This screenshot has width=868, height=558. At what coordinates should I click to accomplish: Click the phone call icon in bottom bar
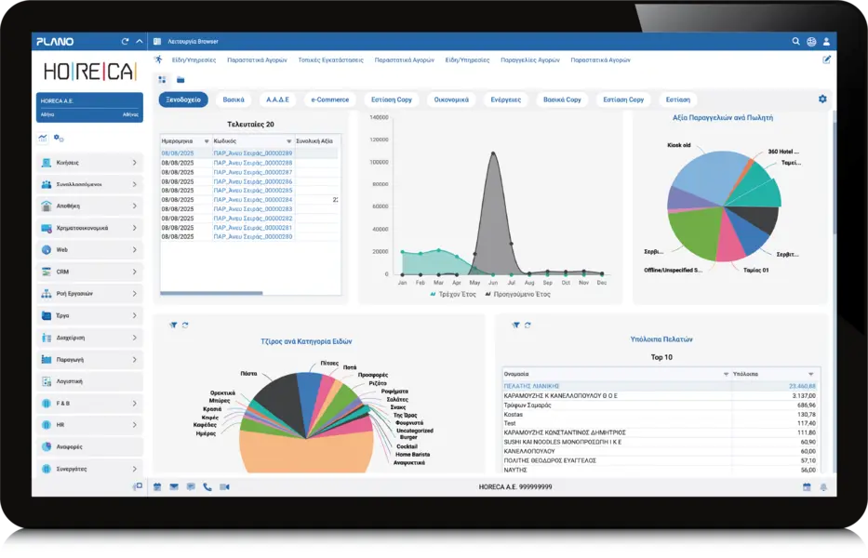click(207, 487)
